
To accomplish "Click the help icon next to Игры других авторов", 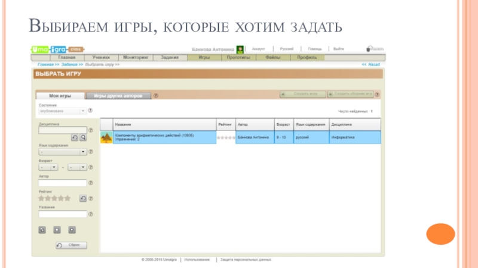I will (156, 95).
